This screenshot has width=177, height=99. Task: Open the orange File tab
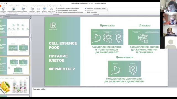(1, 6)
